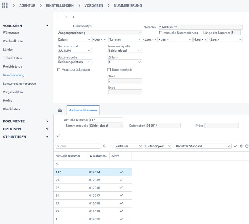Click the search magnifier icon
The image size is (249, 224).
105,146
